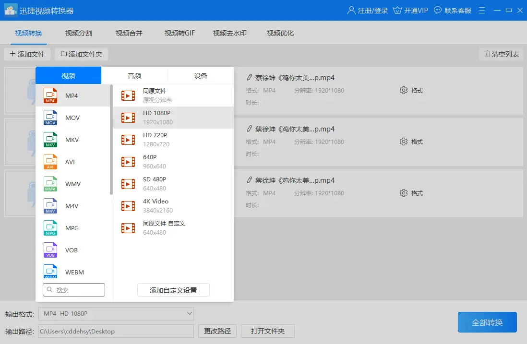
Task: Select the MOV format icon
Action: (x=50, y=118)
